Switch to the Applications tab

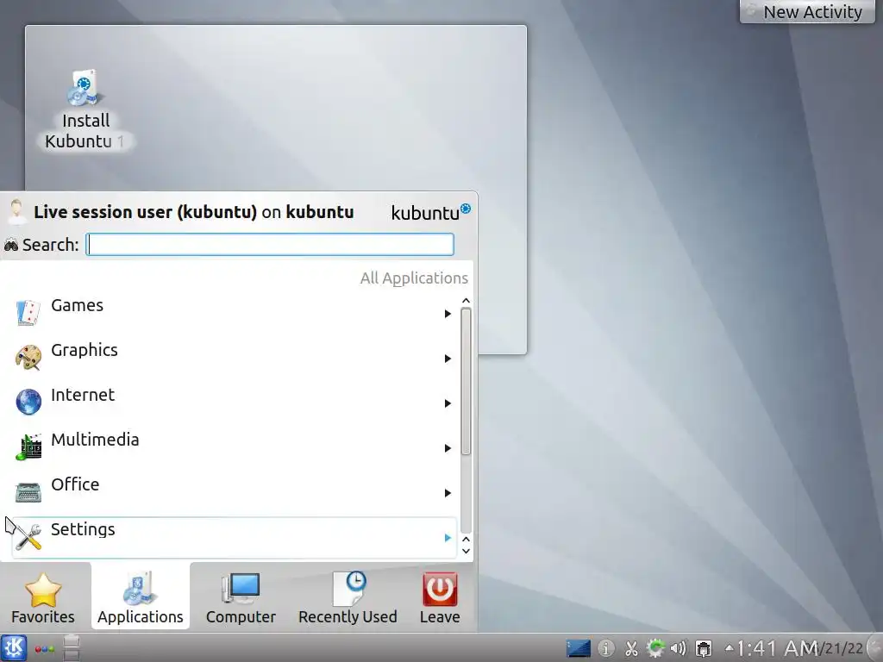141,596
